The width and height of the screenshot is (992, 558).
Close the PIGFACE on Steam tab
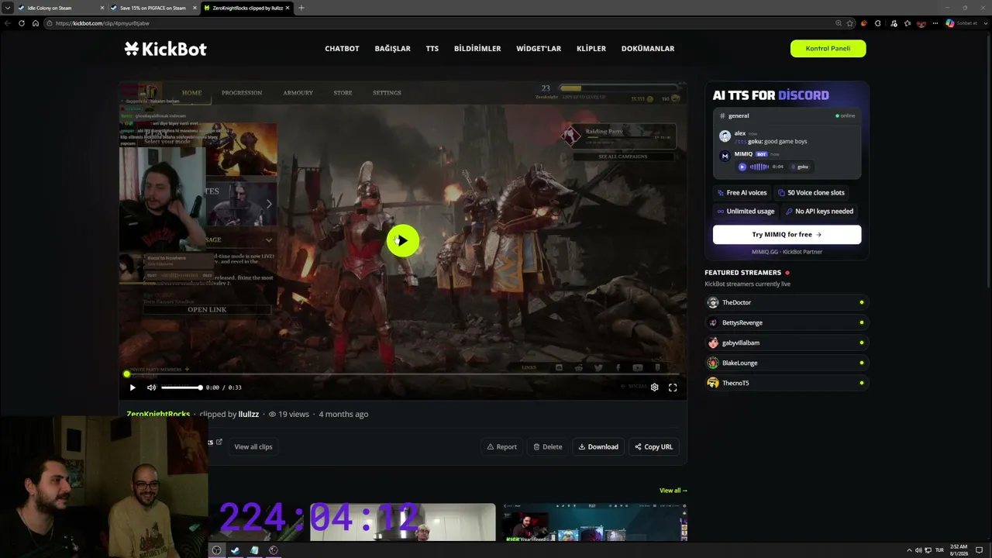(x=195, y=8)
